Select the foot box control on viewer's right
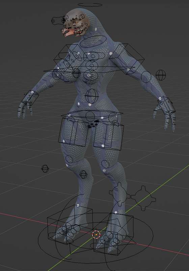This screenshot has height=271, width=189. pos(113,234)
